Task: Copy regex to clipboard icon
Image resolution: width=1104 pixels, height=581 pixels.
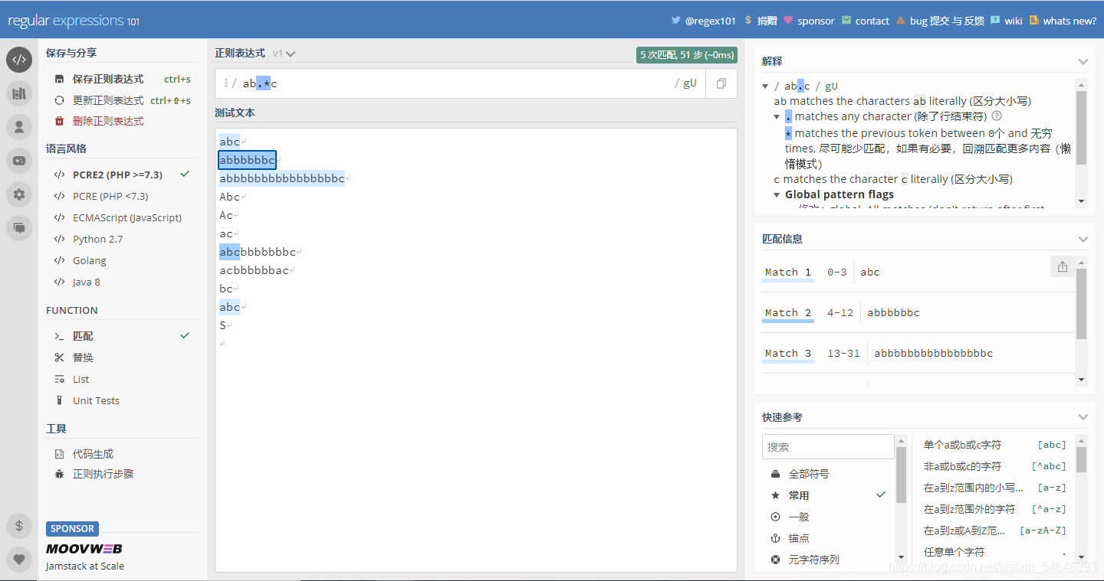Action: coord(721,83)
